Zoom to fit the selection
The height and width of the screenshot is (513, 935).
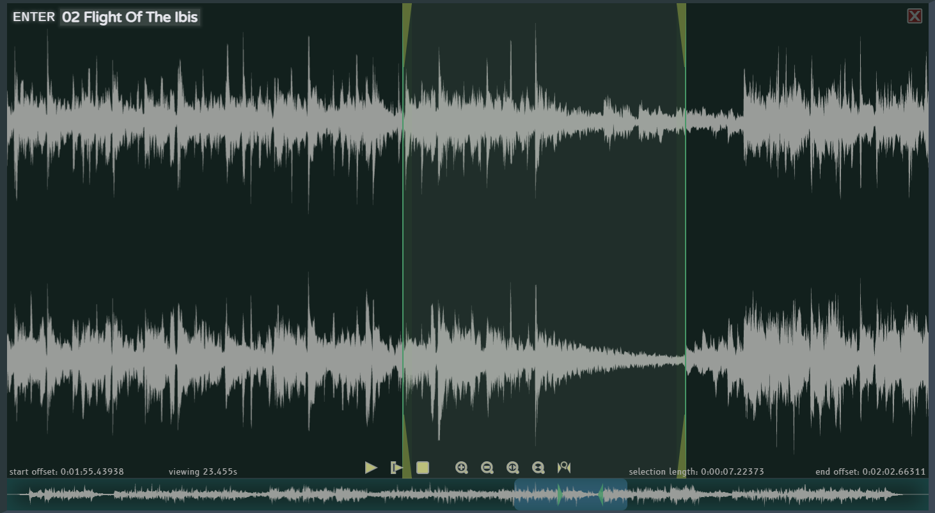tap(513, 468)
